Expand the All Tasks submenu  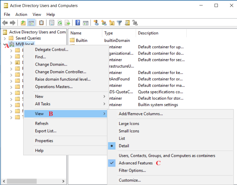(x=104, y=104)
